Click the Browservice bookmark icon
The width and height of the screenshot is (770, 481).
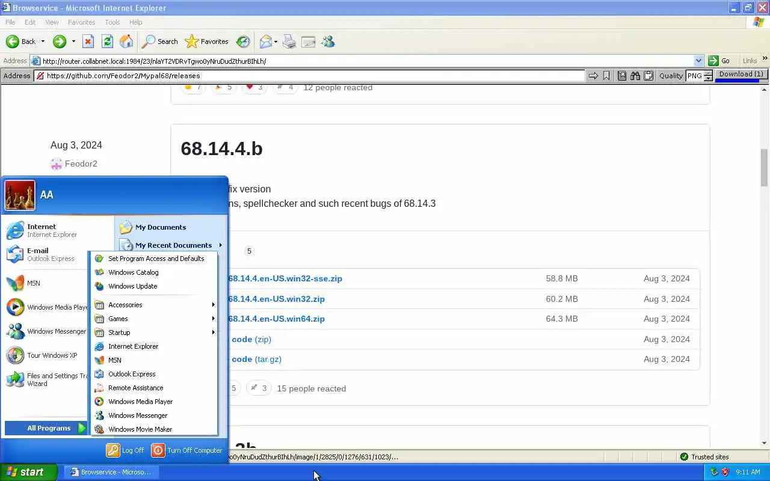coord(606,76)
